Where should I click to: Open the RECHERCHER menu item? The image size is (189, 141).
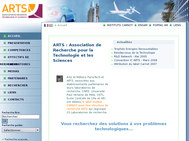tap(21, 85)
